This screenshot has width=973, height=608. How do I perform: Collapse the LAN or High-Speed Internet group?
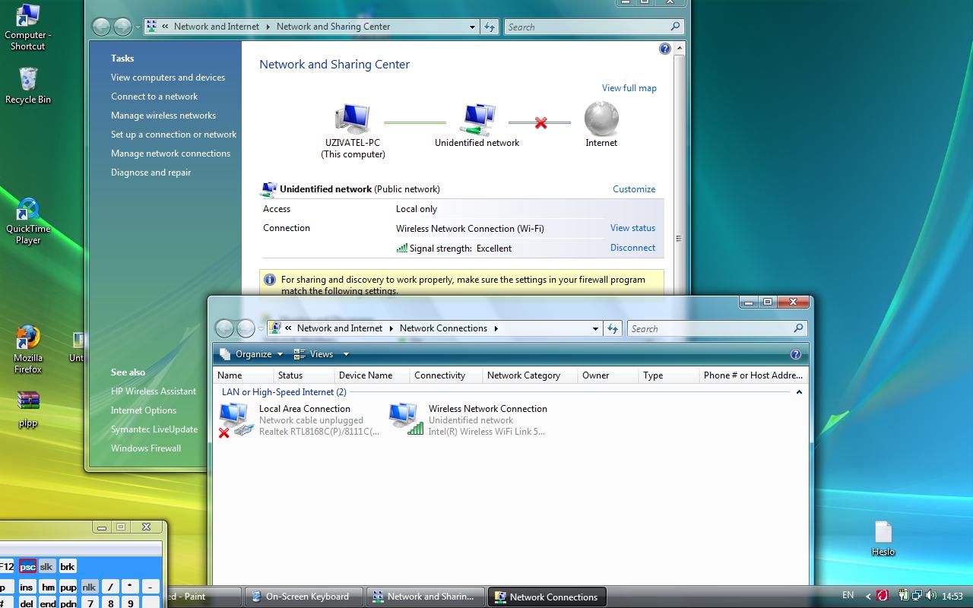[799, 392]
